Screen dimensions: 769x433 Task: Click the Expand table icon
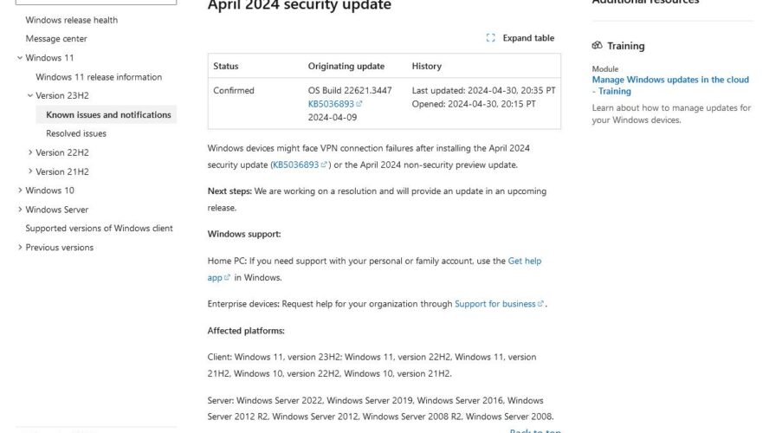pos(490,38)
